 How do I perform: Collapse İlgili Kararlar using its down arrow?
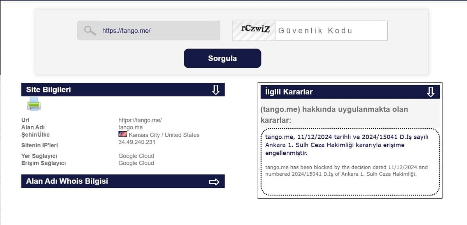coord(430,92)
